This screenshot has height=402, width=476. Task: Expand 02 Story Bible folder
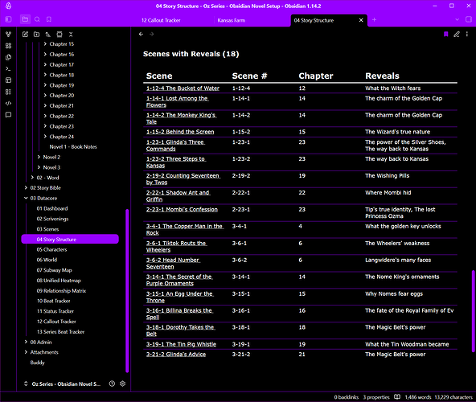[26, 188]
